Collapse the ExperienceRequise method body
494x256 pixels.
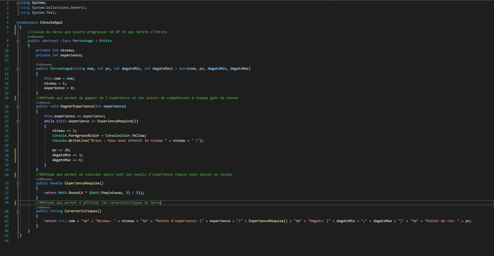tap(18, 183)
